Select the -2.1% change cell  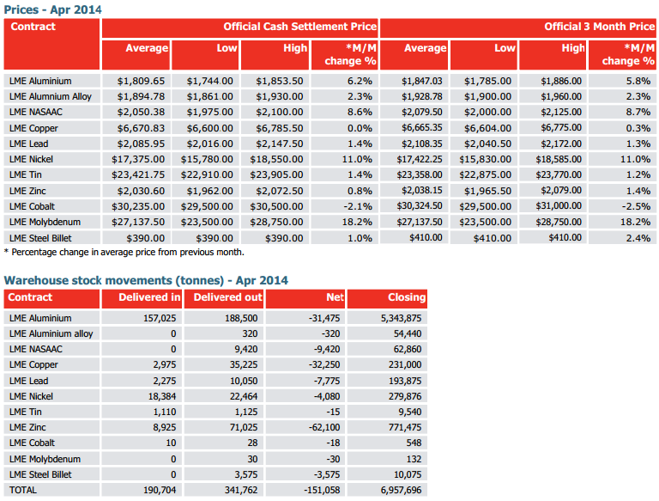[357, 206]
